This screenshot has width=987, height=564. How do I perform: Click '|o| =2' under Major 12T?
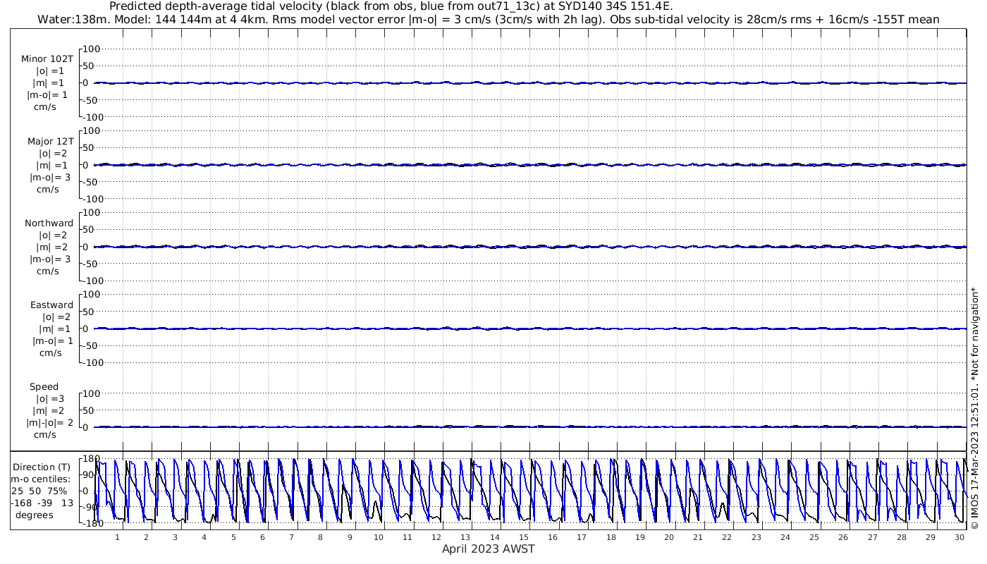click(x=54, y=154)
